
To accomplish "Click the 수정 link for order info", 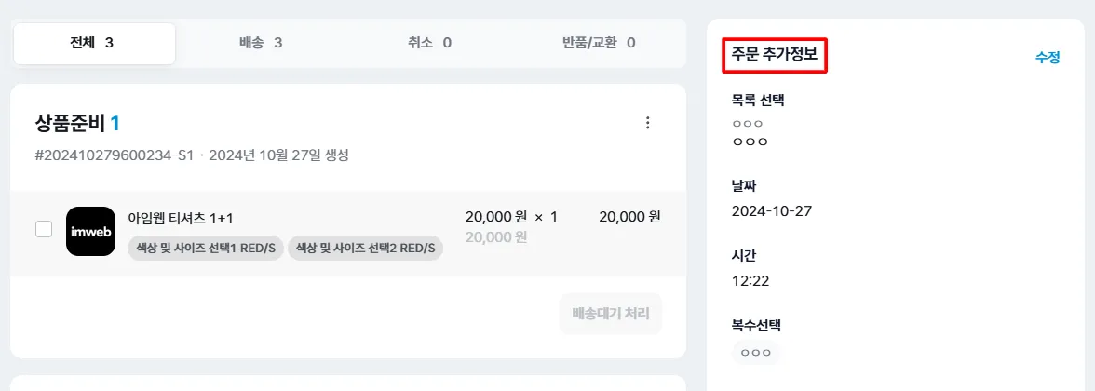I will [1048, 57].
